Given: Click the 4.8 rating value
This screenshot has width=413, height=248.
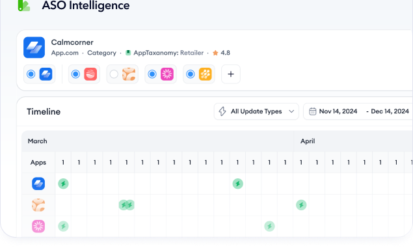Looking at the screenshot, I should (225, 53).
